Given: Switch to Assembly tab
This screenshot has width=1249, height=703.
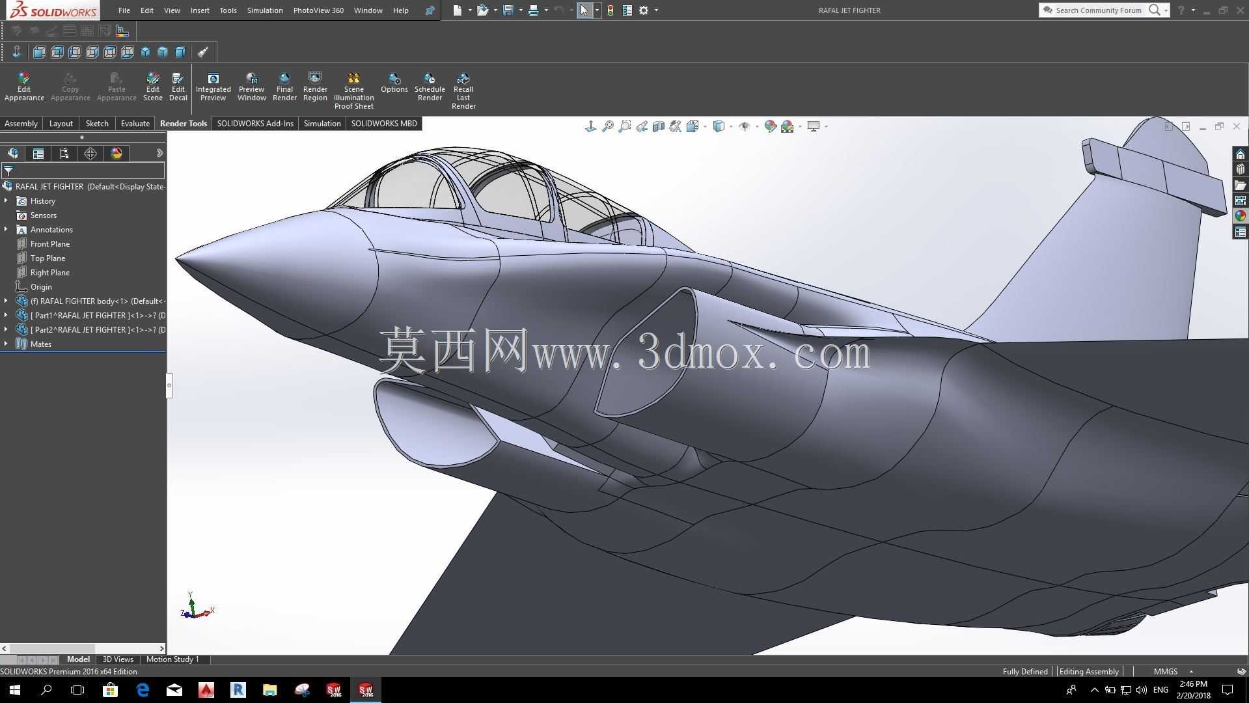Looking at the screenshot, I should pyautogui.click(x=21, y=124).
